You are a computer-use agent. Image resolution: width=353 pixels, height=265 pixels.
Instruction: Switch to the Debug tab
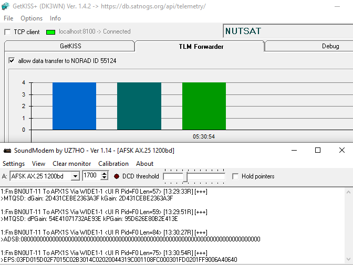(x=330, y=46)
